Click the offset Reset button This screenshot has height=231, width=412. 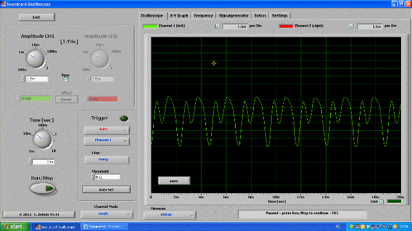[x=66, y=99]
